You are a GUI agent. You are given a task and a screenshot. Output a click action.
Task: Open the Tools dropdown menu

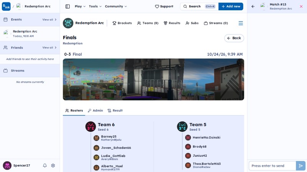[x=95, y=6]
